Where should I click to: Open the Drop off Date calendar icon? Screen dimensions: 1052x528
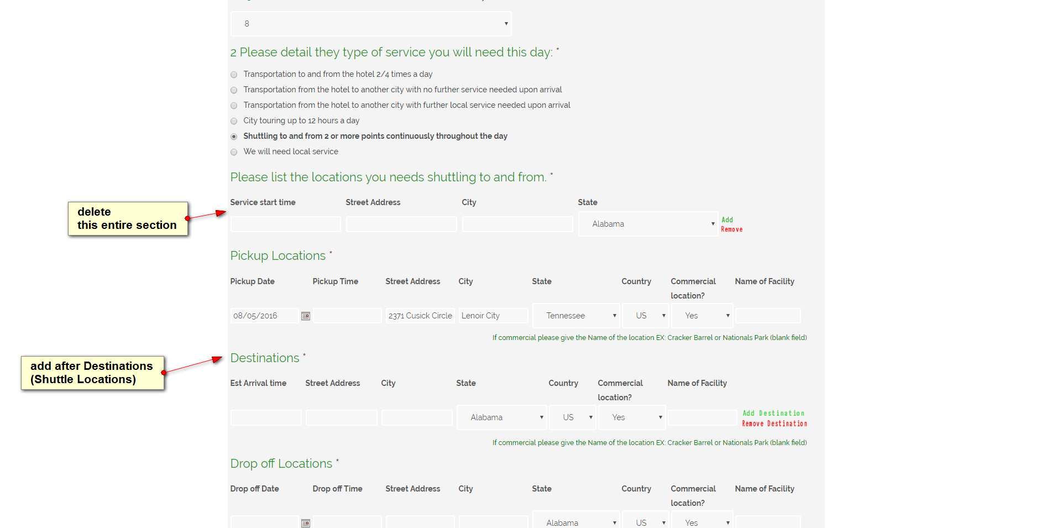[x=306, y=523]
